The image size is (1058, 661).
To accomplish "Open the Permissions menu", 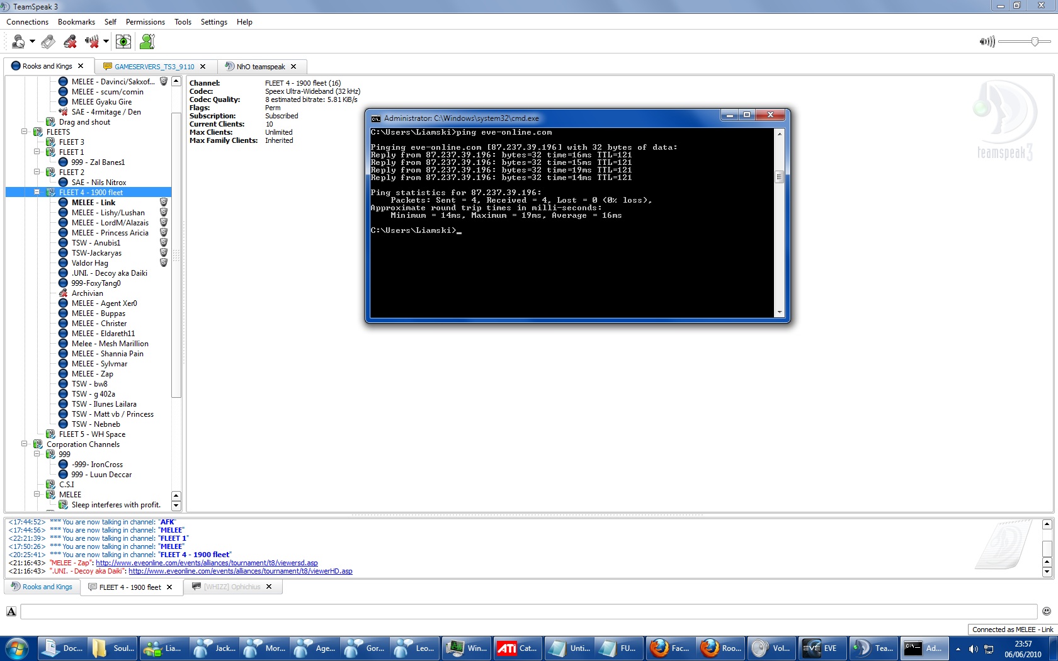I will [x=145, y=22].
